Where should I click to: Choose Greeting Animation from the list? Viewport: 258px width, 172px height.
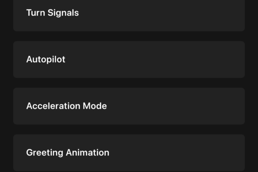(x=129, y=152)
